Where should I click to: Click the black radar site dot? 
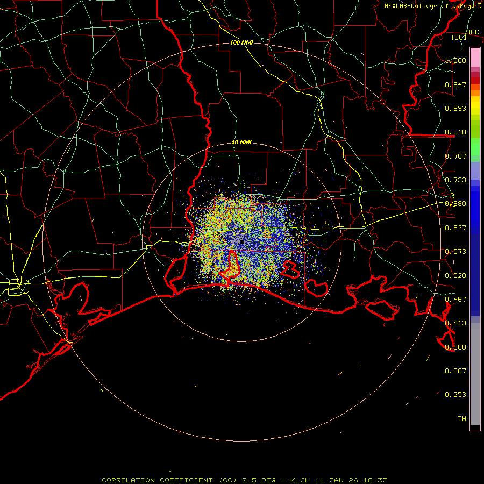242,242
